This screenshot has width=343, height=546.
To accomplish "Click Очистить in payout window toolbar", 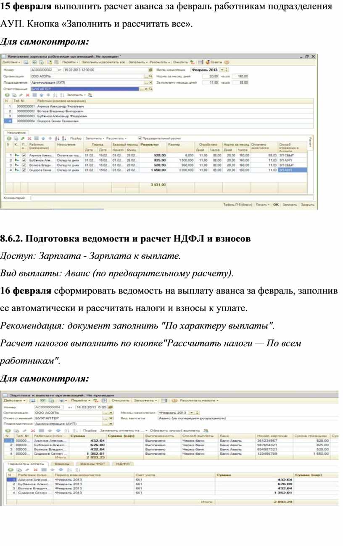I will tap(120, 400).
